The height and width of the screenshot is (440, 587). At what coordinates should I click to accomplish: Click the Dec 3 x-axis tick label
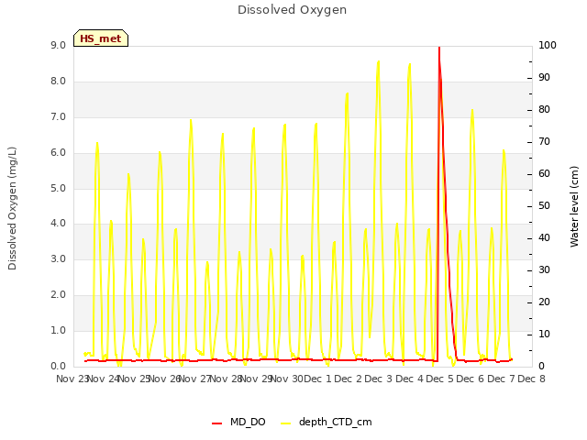coord(379,379)
